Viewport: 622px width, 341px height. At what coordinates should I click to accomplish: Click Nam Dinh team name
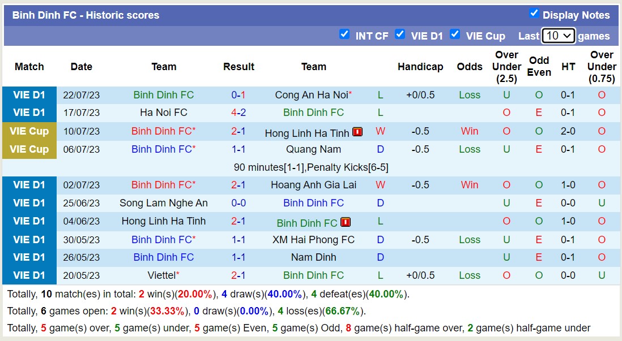313,257
